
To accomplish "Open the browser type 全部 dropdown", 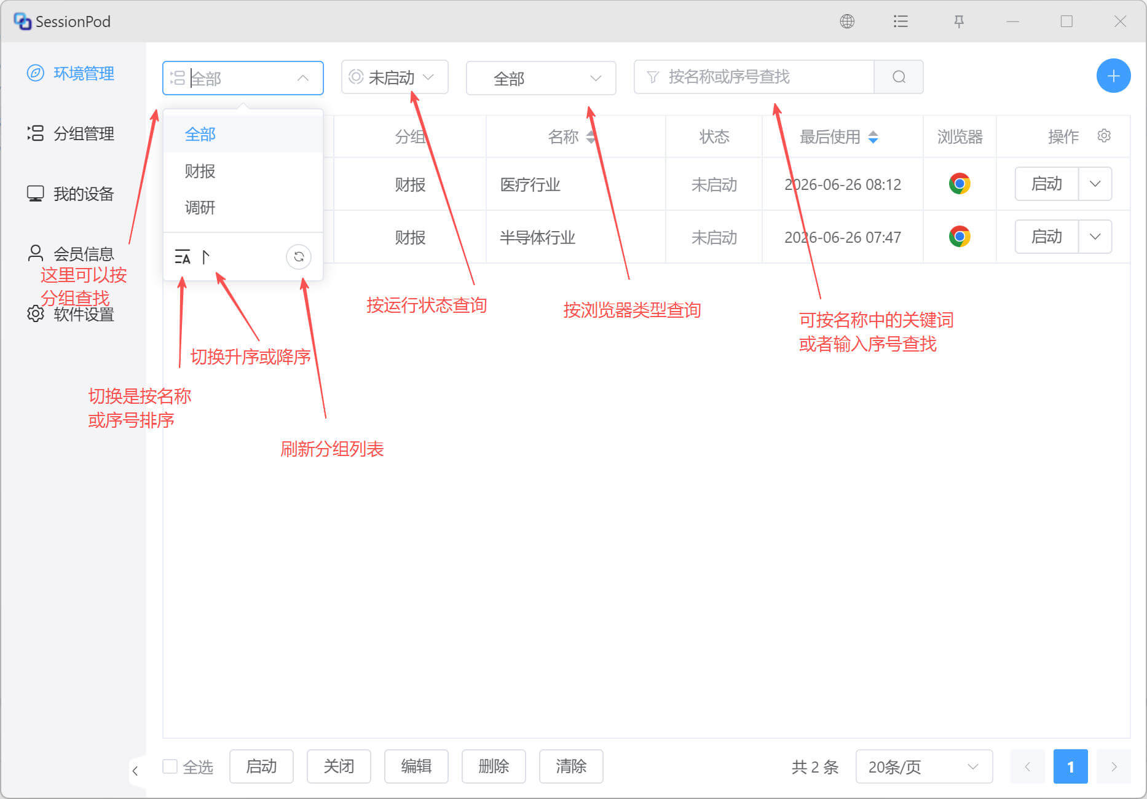I will pos(541,78).
